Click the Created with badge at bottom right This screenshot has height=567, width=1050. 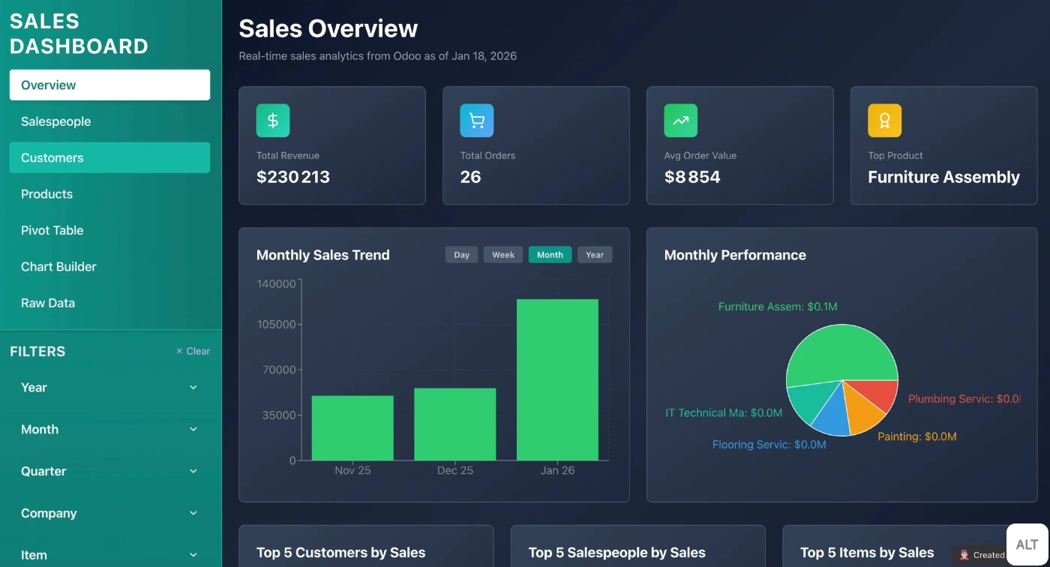(982, 555)
